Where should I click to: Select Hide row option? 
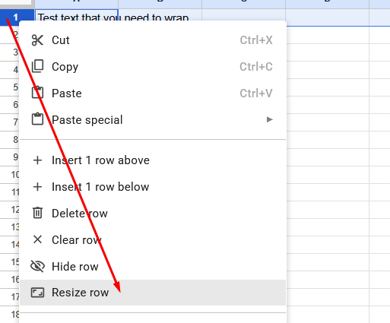153,267
